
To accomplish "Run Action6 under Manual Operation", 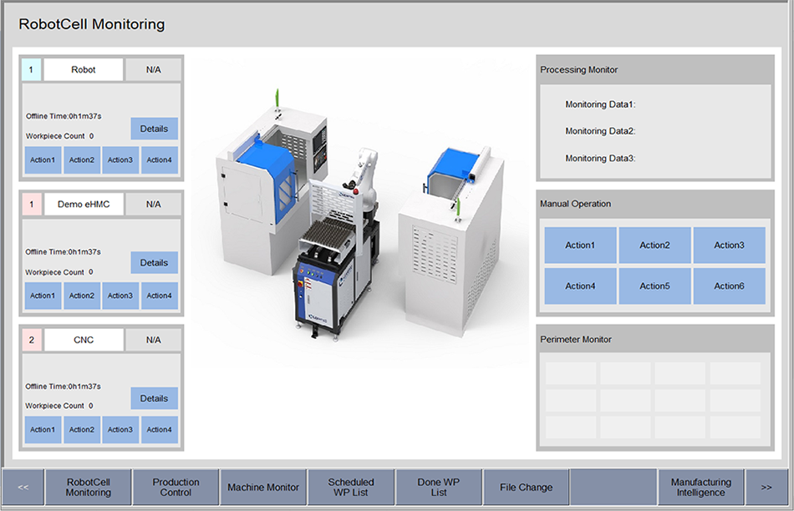I will pos(729,286).
